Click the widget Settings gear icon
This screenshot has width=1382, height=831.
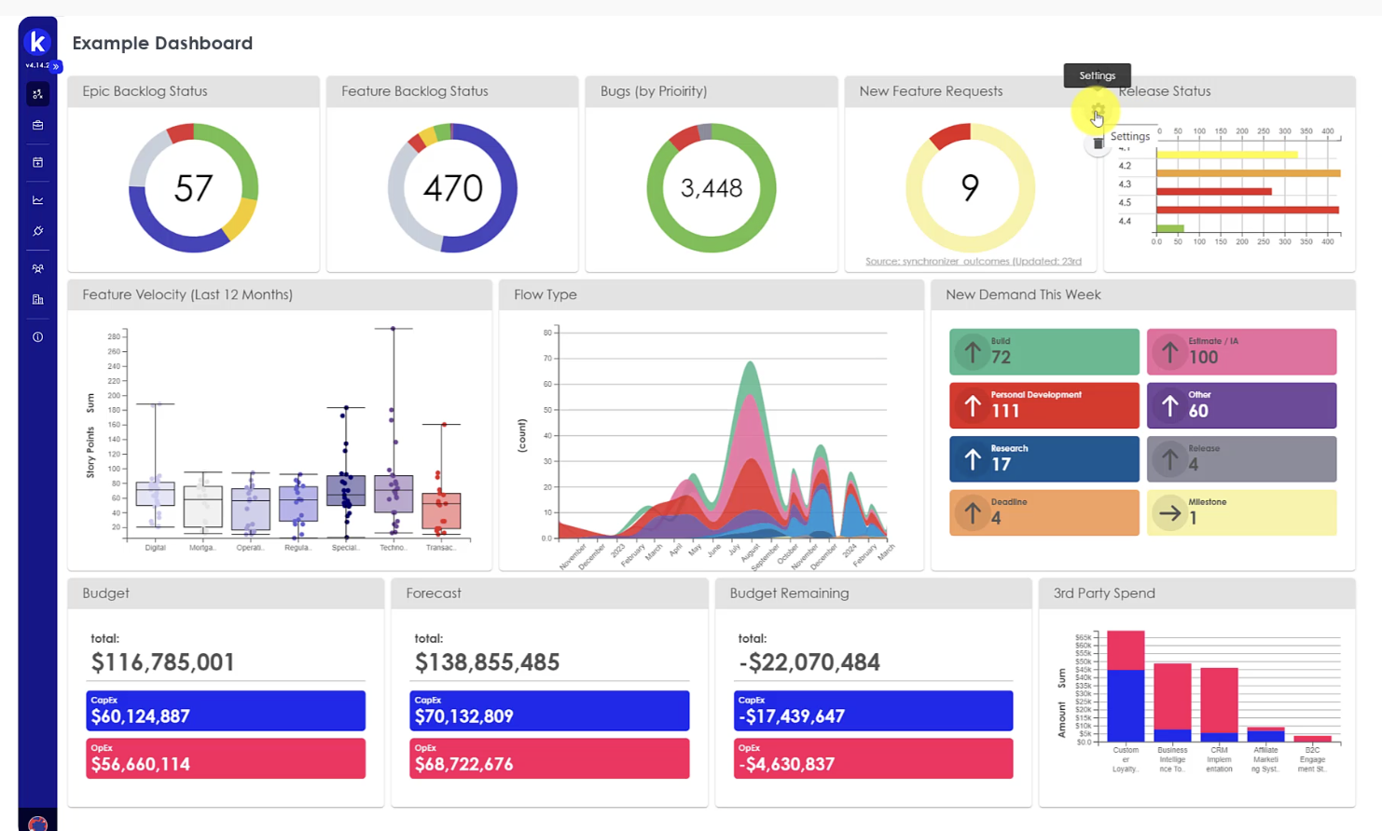click(1097, 112)
